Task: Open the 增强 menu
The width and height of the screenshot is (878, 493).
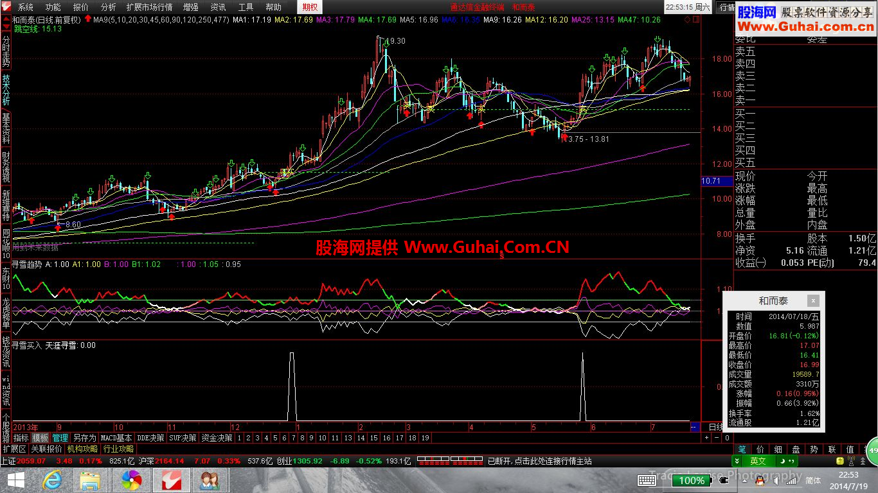Action: [x=190, y=7]
